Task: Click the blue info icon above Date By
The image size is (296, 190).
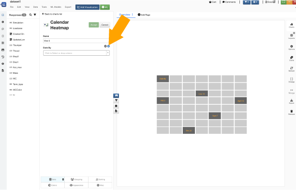Action: pyautogui.click(x=108, y=46)
